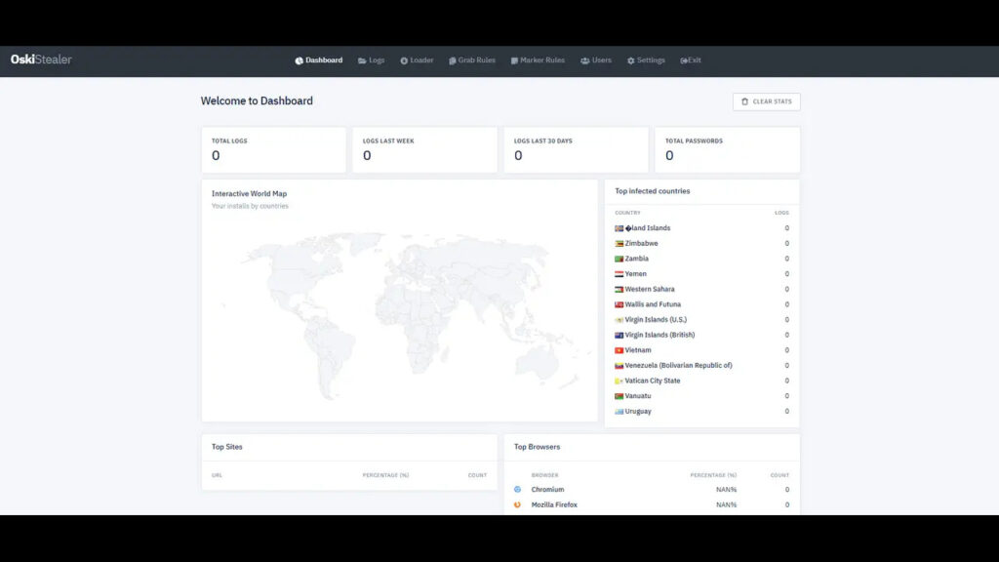
Task: Open the Dashboard nav item
Action: coord(319,60)
